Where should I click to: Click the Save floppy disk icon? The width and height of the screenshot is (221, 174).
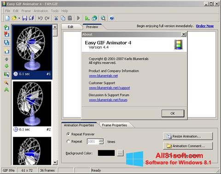point(24,18)
